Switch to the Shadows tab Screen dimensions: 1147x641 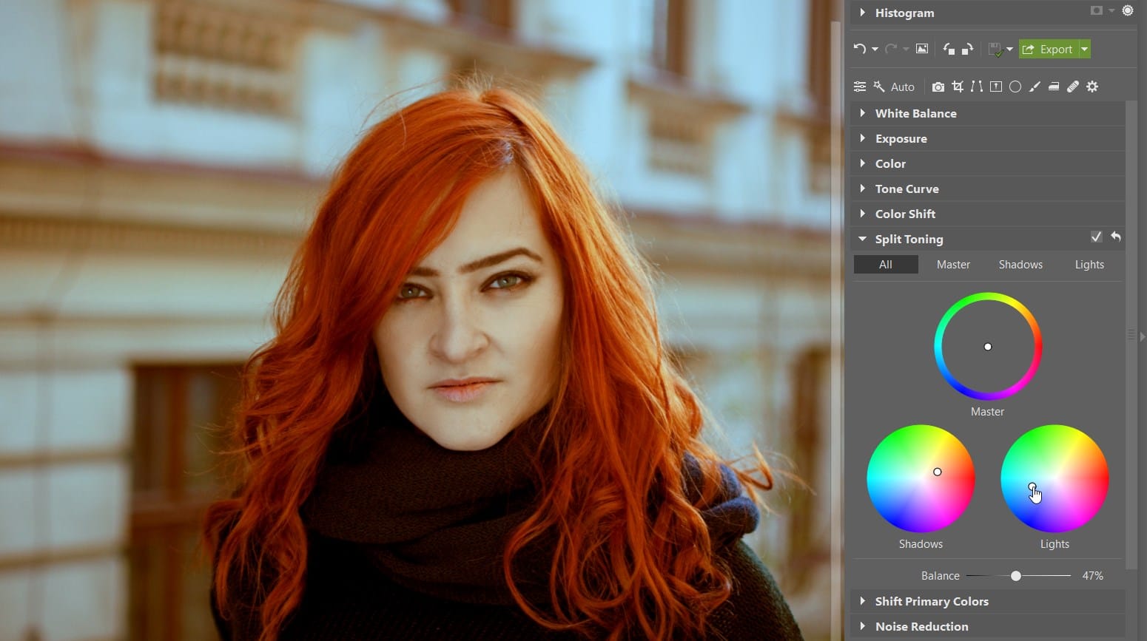coord(1020,264)
